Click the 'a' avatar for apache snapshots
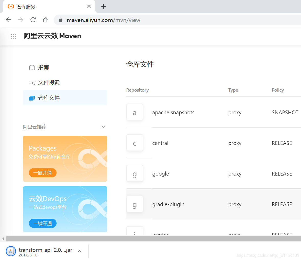Screen dimensions: 301x260 [135, 112]
